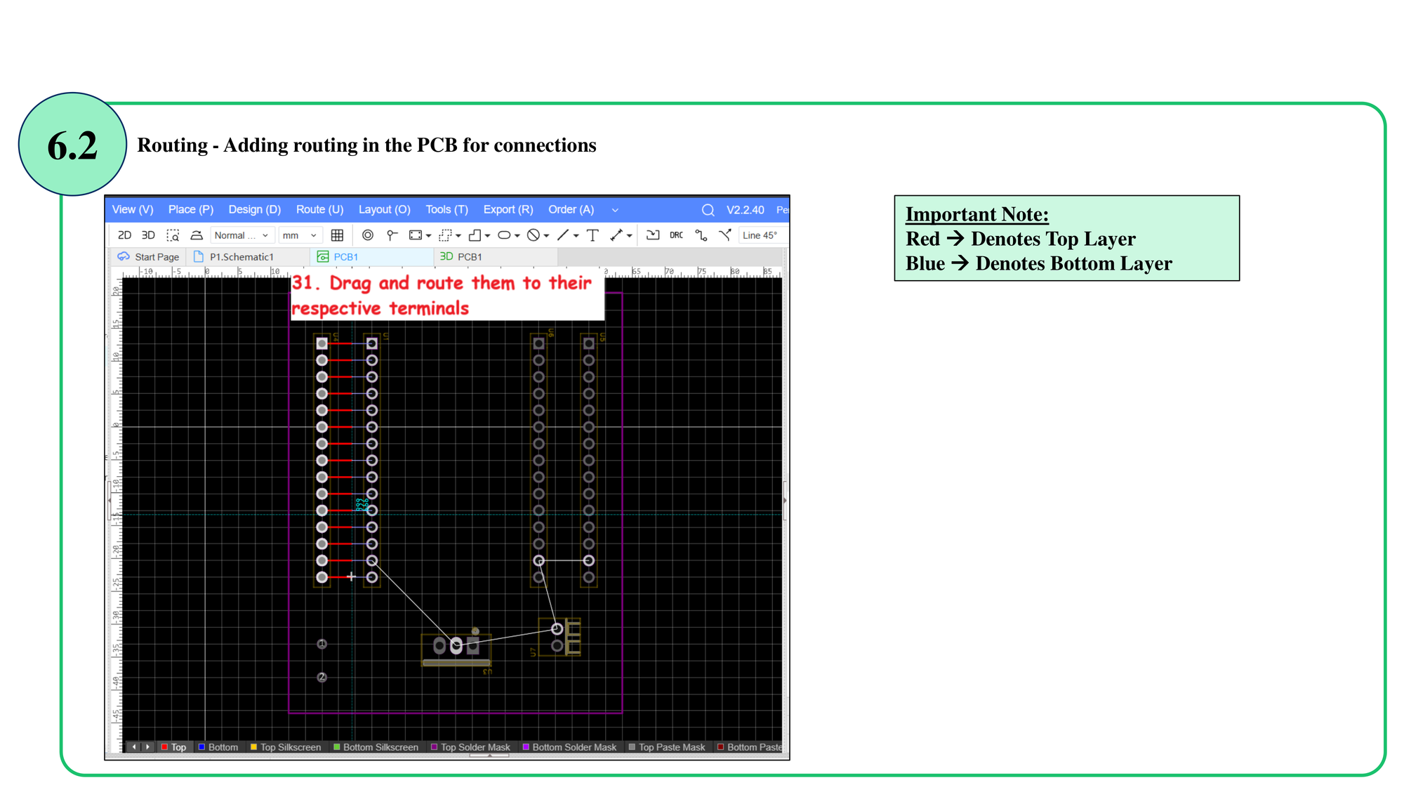Screen dimensions: 1404x790
Task: Click mounting hole pad labeled 2
Action: point(322,677)
